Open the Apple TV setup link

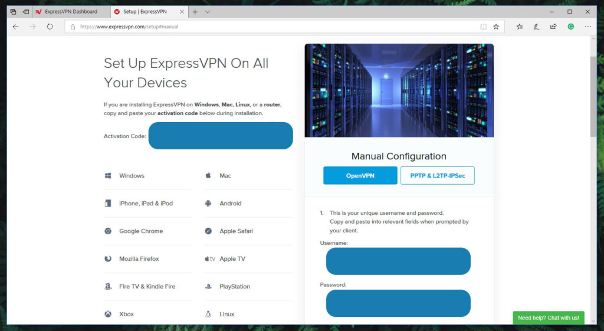pos(232,258)
